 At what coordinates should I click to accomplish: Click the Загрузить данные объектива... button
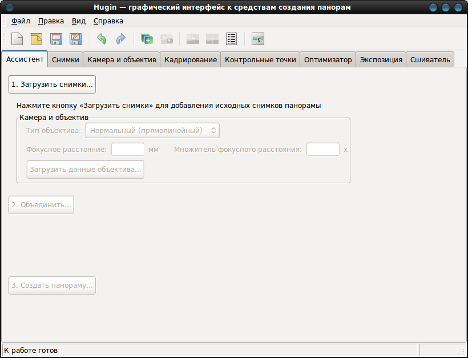(86, 170)
